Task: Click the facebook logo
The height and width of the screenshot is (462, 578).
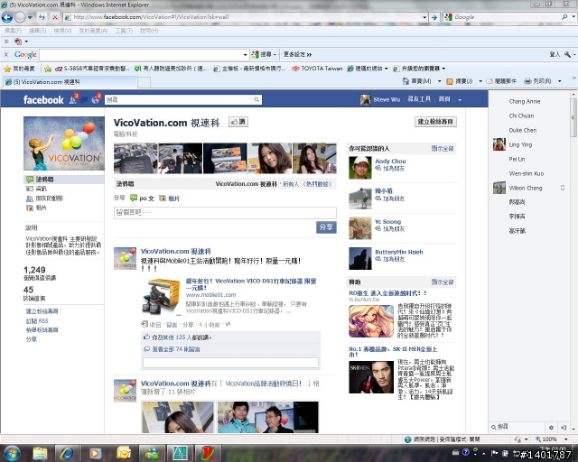Action: (43, 100)
